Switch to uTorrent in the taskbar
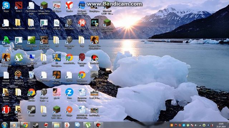Image resolution: width=229 pixels, height=128 pixels. 88,125
